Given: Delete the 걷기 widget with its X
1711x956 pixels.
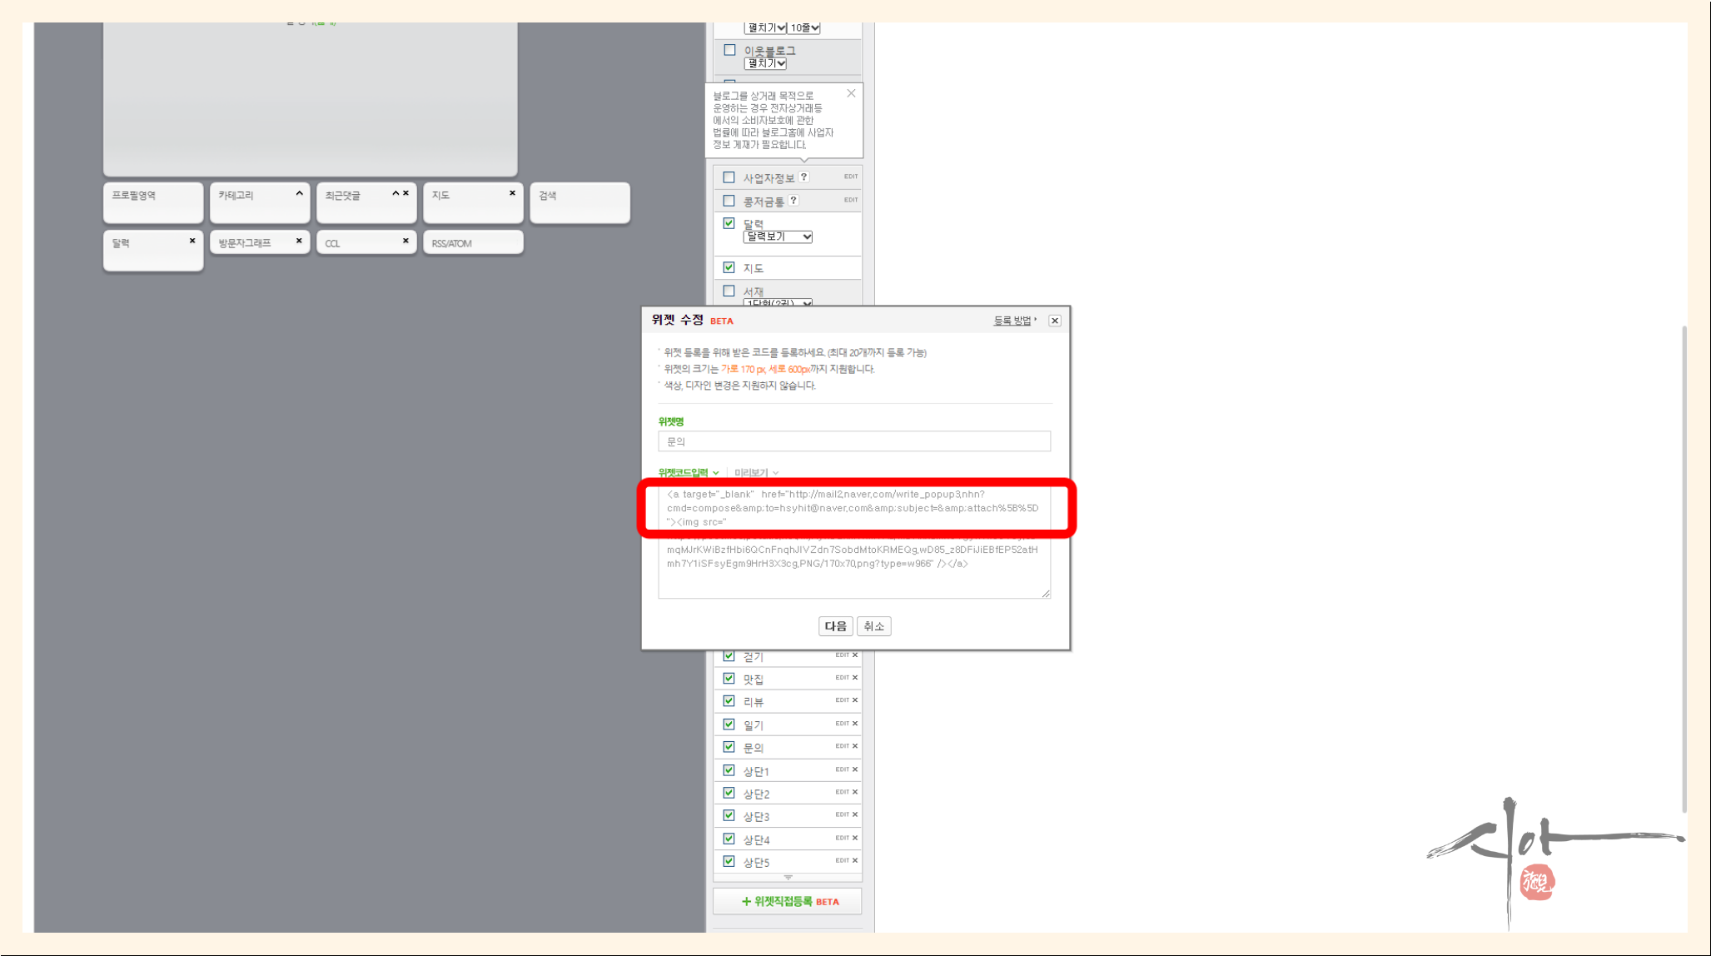Looking at the screenshot, I should point(855,655).
